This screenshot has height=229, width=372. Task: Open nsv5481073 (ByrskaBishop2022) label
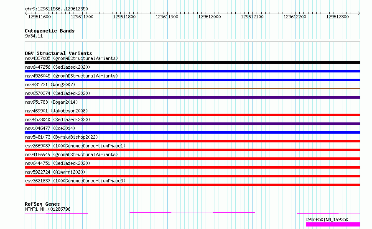61,137
